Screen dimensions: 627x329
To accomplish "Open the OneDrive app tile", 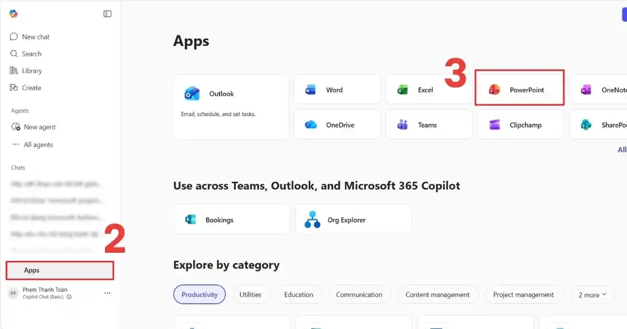I will point(337,125).
